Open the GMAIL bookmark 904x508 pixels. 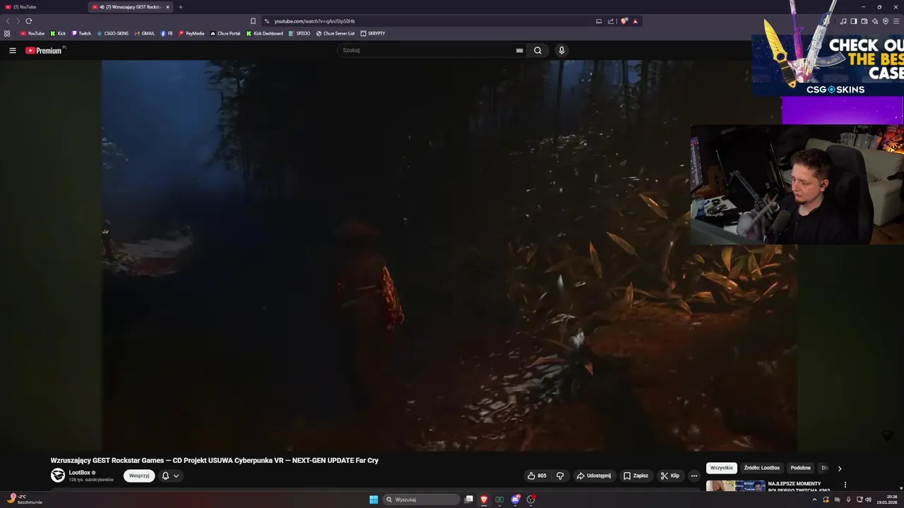tap(144, 33)
